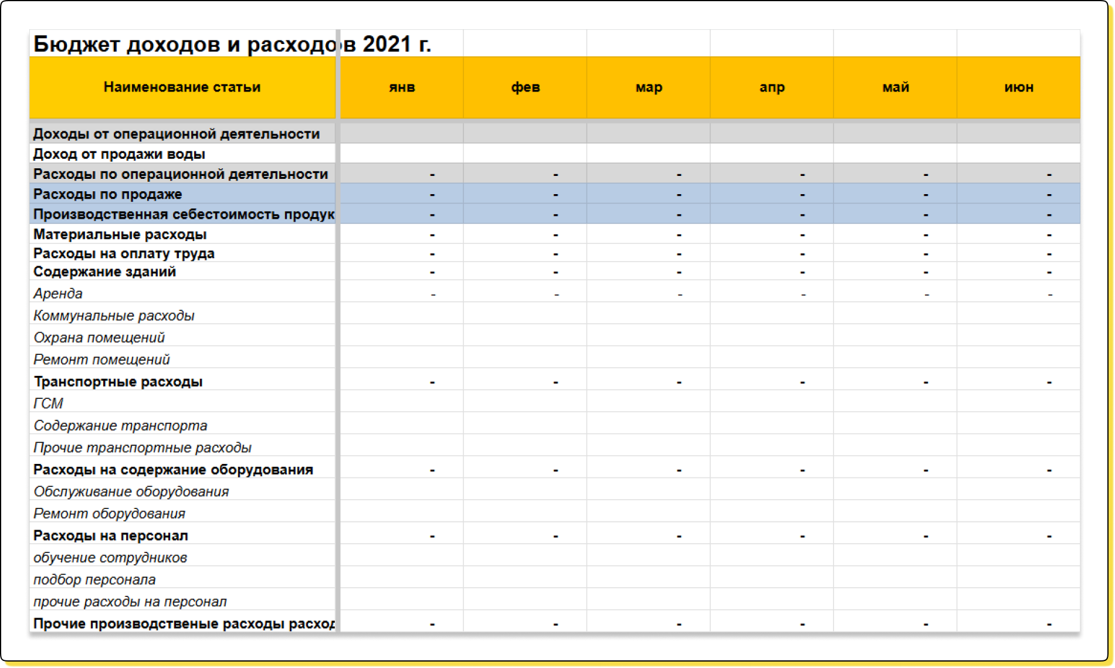Image resolution: width=1115 pixels, height=668 pixels.
Task: Click row 'Доходы от операционной деятельности'
Action: 555,134
